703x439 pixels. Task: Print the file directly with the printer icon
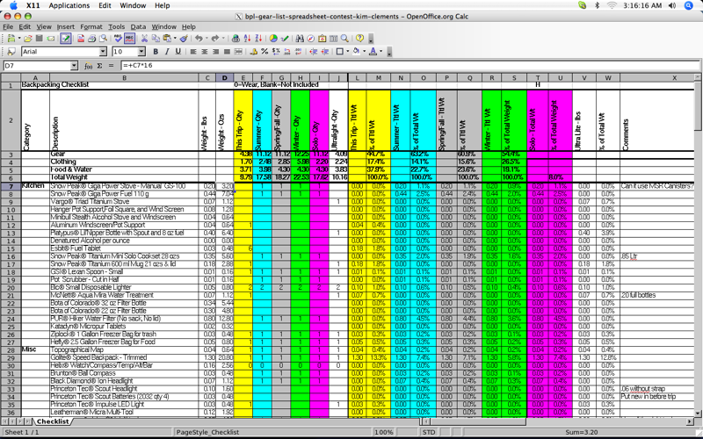pos(92,39)
